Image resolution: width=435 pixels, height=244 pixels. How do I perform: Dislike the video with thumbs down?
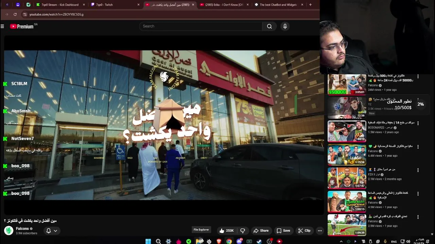pyautogui.click(x=243, y=231)
